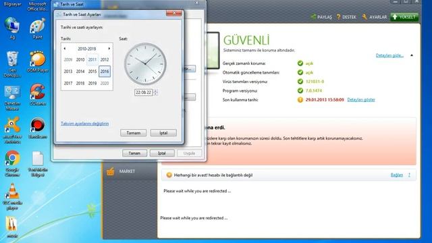Select year 2009 in calendar
The image size is (432, 243).
(68, 59)
